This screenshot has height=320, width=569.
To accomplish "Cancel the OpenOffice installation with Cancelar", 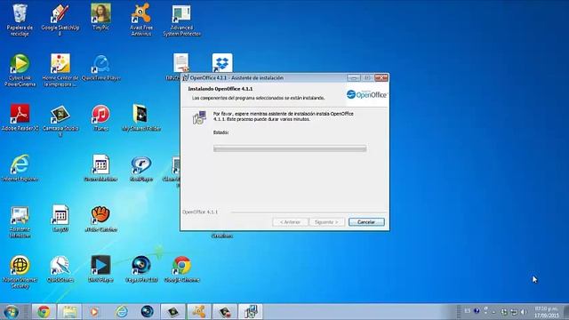I will point(366,222).
